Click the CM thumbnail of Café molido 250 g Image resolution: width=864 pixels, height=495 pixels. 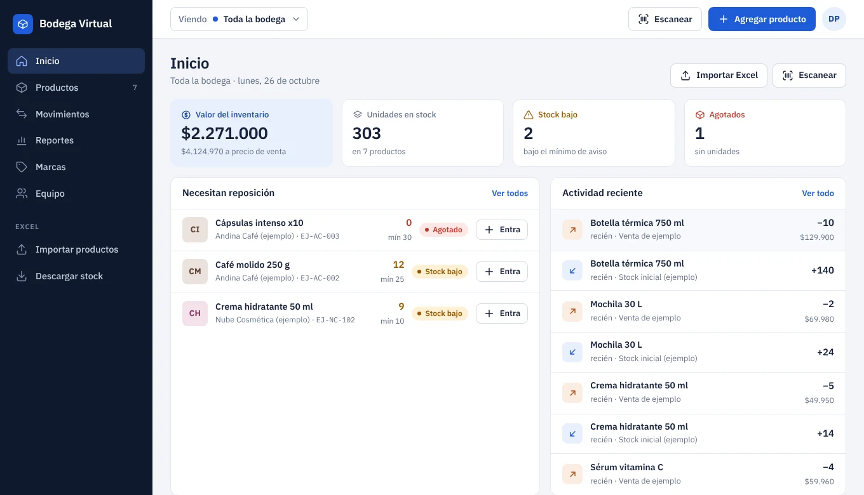195,272
